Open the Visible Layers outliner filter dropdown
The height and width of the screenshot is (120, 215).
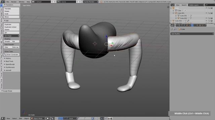[196, 5]
